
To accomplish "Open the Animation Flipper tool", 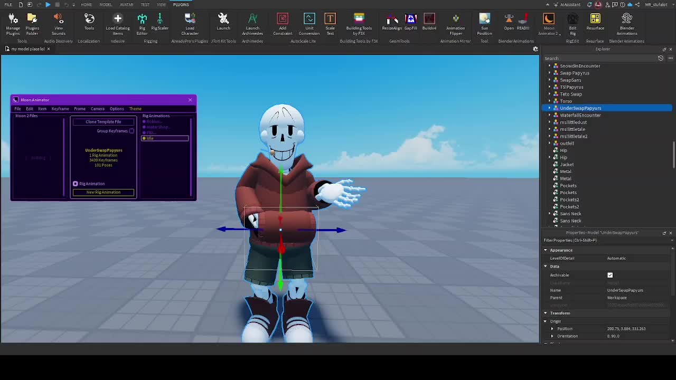I will pos(455,24).
